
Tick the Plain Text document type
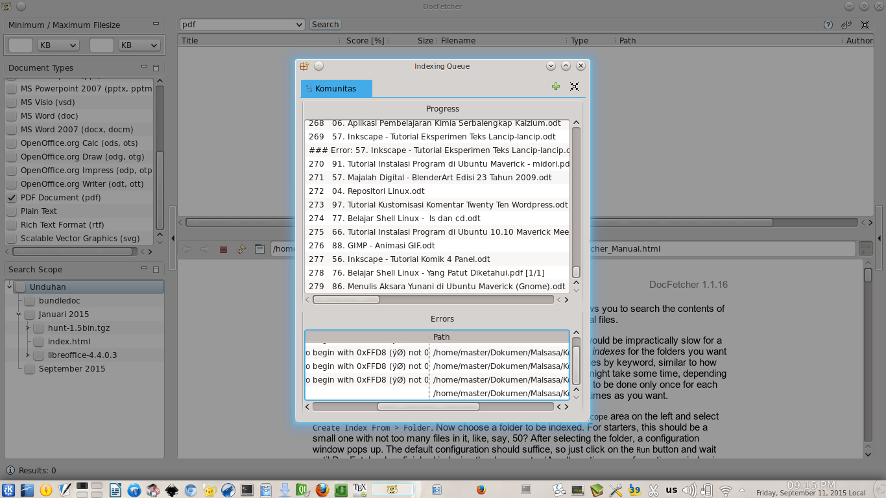12,211
